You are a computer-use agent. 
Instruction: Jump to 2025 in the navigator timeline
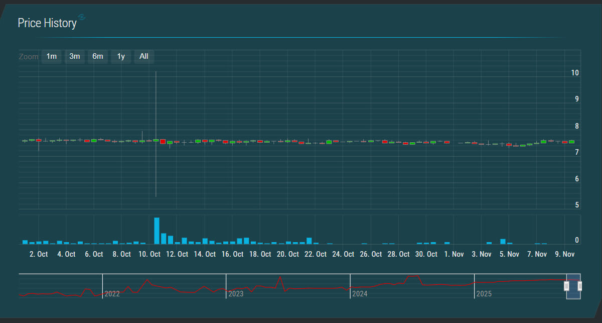484,293
